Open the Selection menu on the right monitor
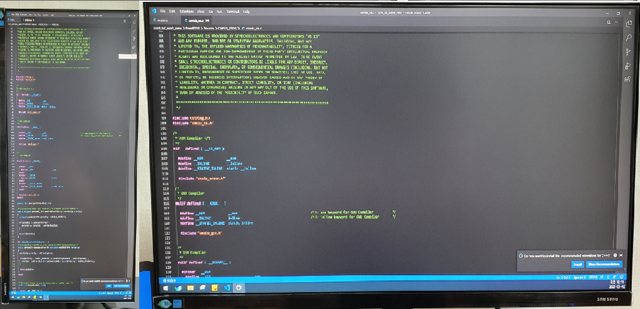 tap(187, 11)
